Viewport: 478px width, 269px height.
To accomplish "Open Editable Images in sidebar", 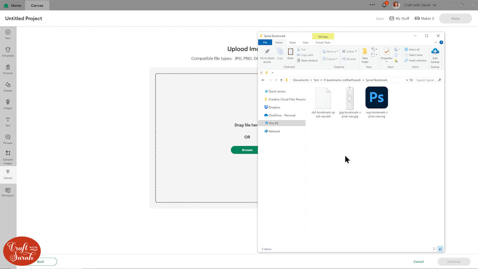I will click(x=8, y=157).
